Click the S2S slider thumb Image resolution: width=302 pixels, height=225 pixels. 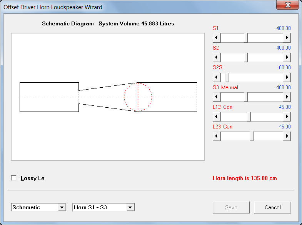pos(227,77)
